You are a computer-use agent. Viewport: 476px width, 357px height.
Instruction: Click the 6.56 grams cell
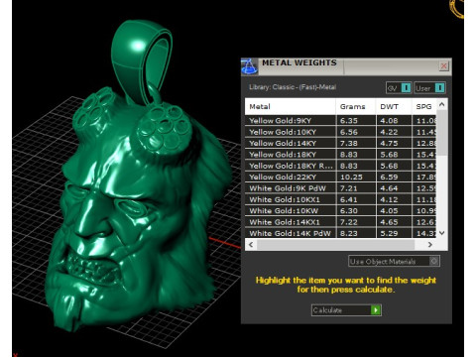356,132
